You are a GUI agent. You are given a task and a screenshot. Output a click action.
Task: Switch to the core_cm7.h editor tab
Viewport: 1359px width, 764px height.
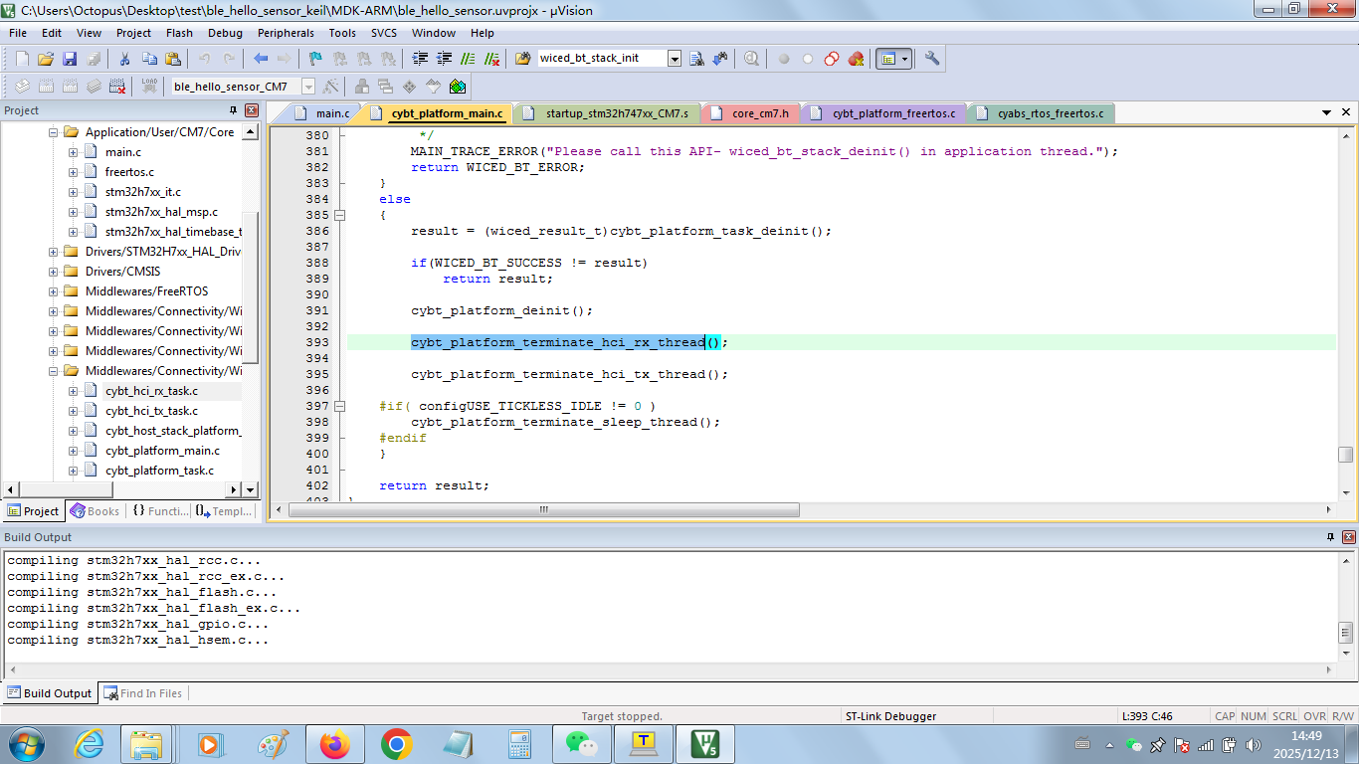[x=759, y=113]
